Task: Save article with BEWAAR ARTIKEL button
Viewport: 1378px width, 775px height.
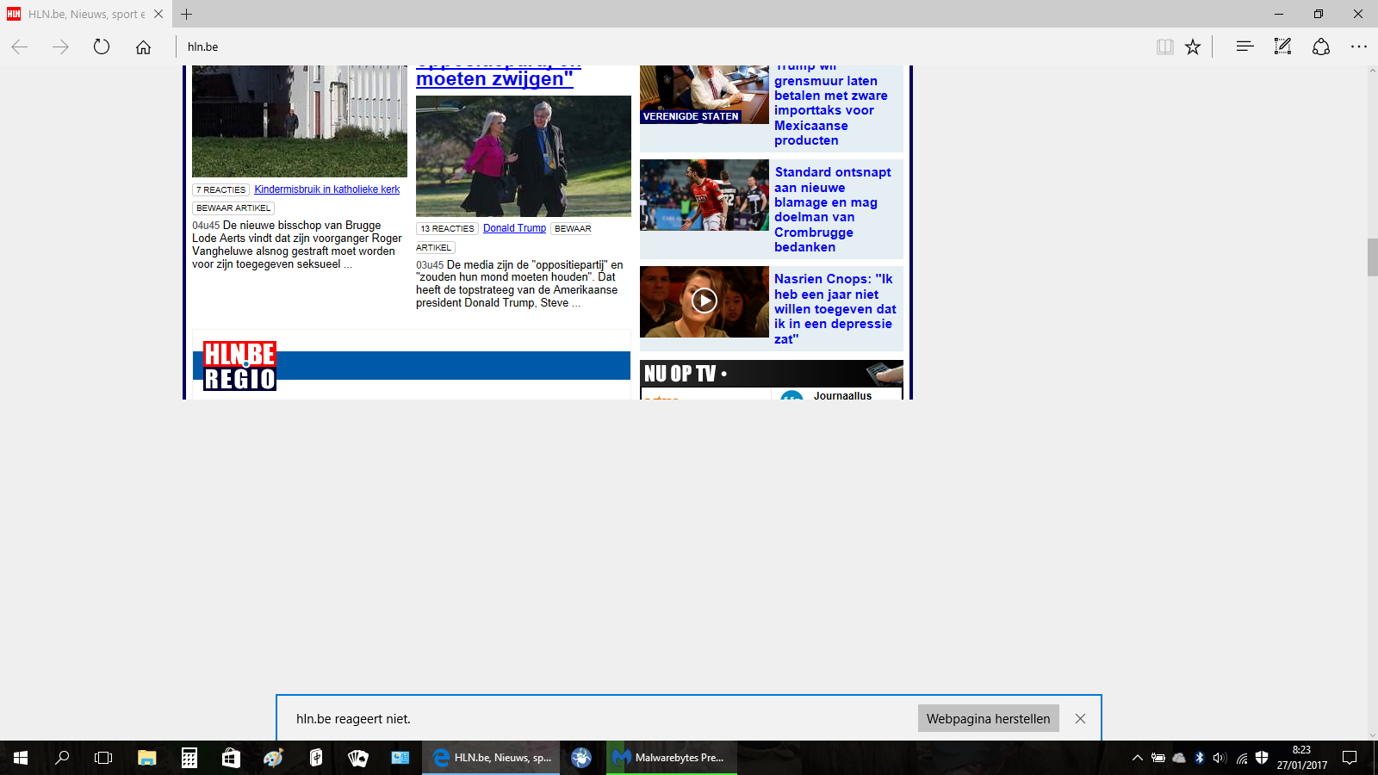Action: [233, 208]
